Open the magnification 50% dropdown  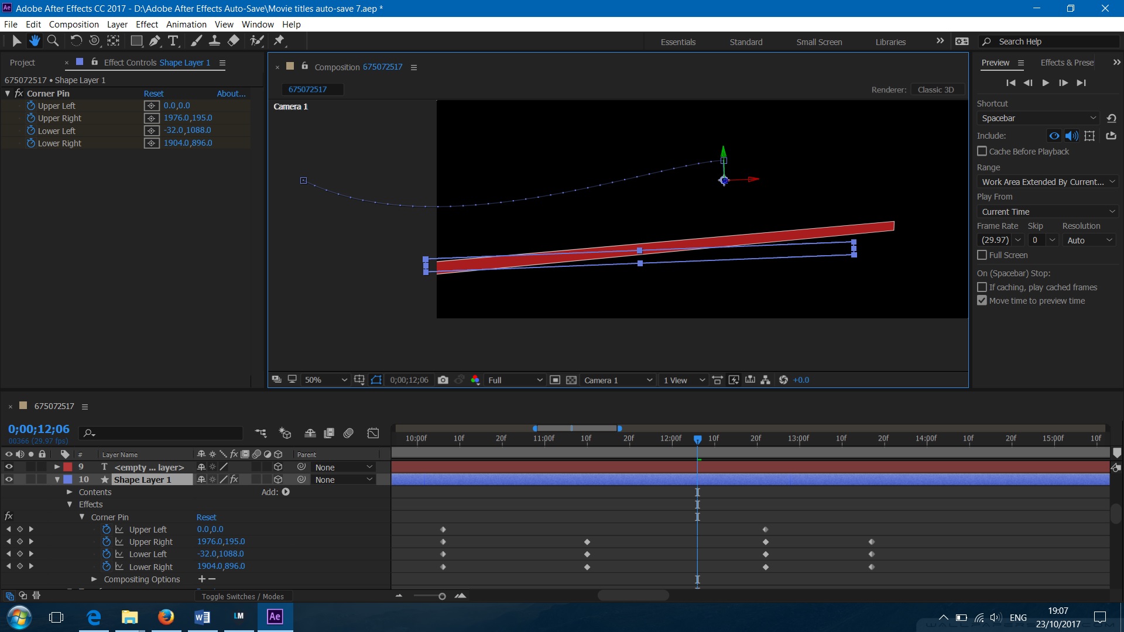[x=325, y=380]
